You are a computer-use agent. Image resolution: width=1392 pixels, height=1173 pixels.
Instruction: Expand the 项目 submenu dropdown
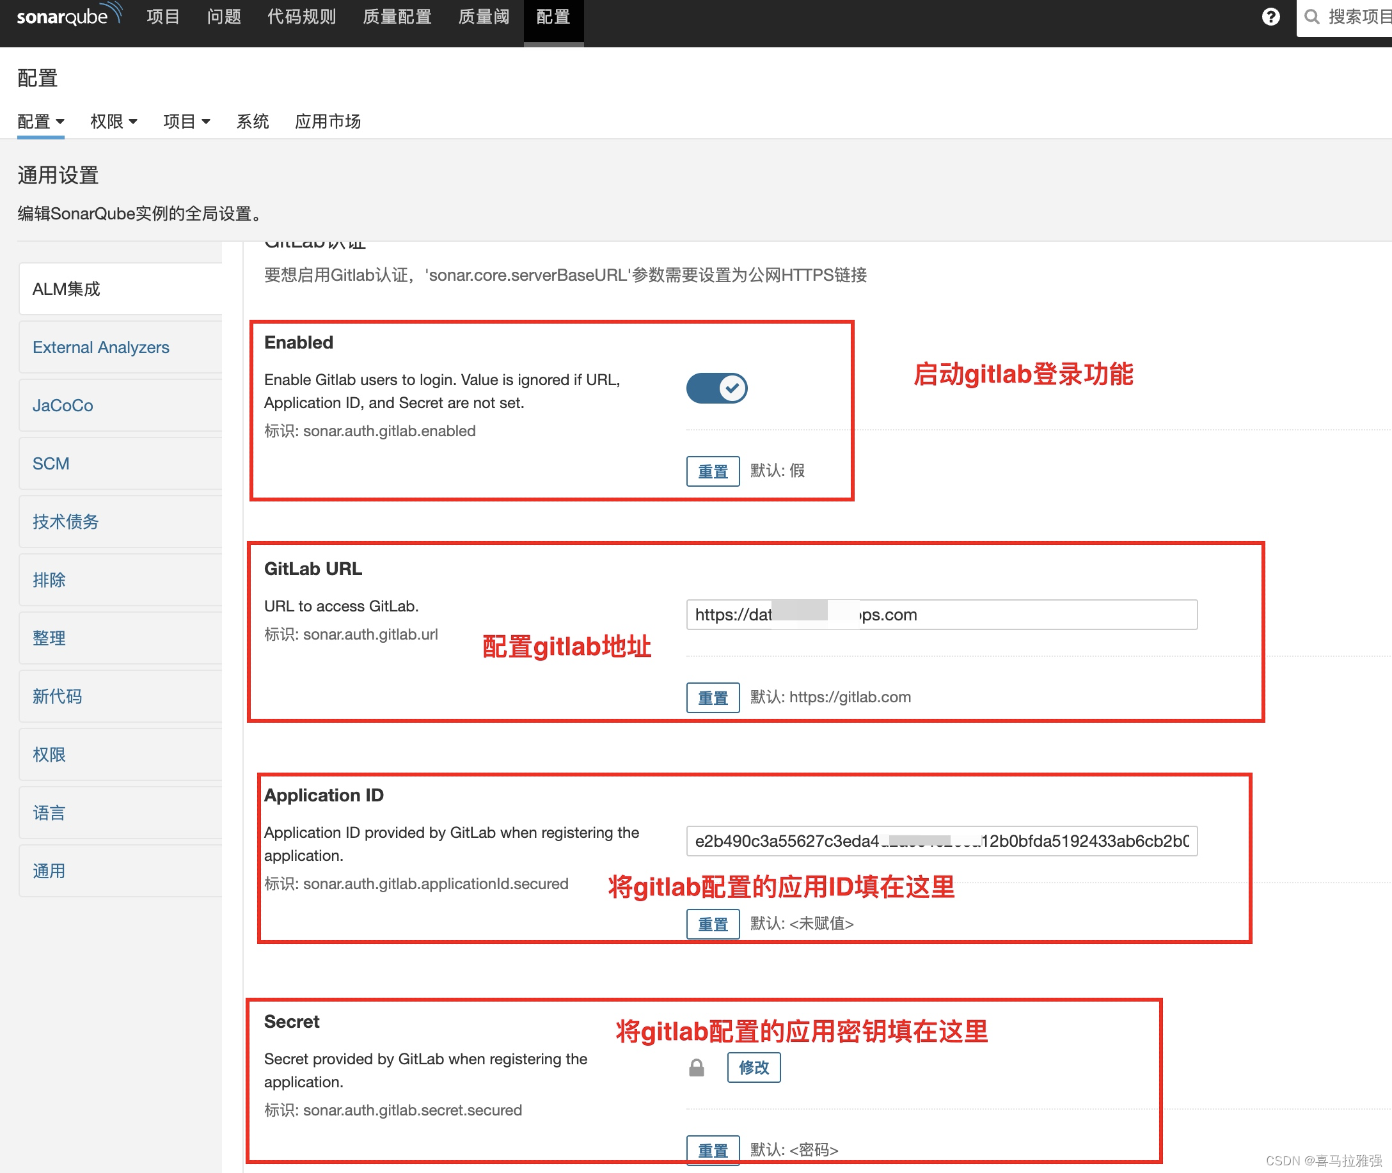tap(187, 122)
